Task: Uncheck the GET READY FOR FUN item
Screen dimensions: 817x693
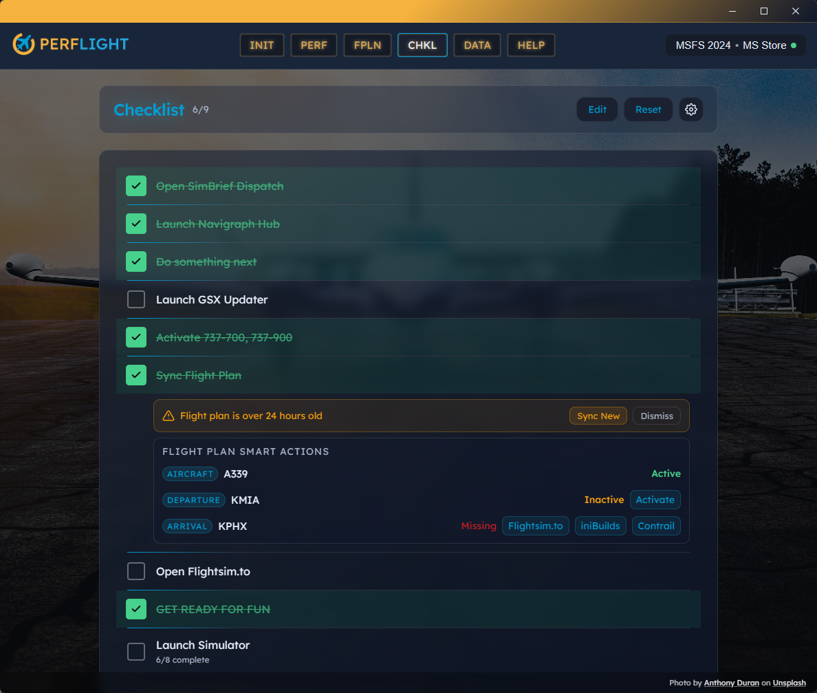Action: click(x=135, y=609)
